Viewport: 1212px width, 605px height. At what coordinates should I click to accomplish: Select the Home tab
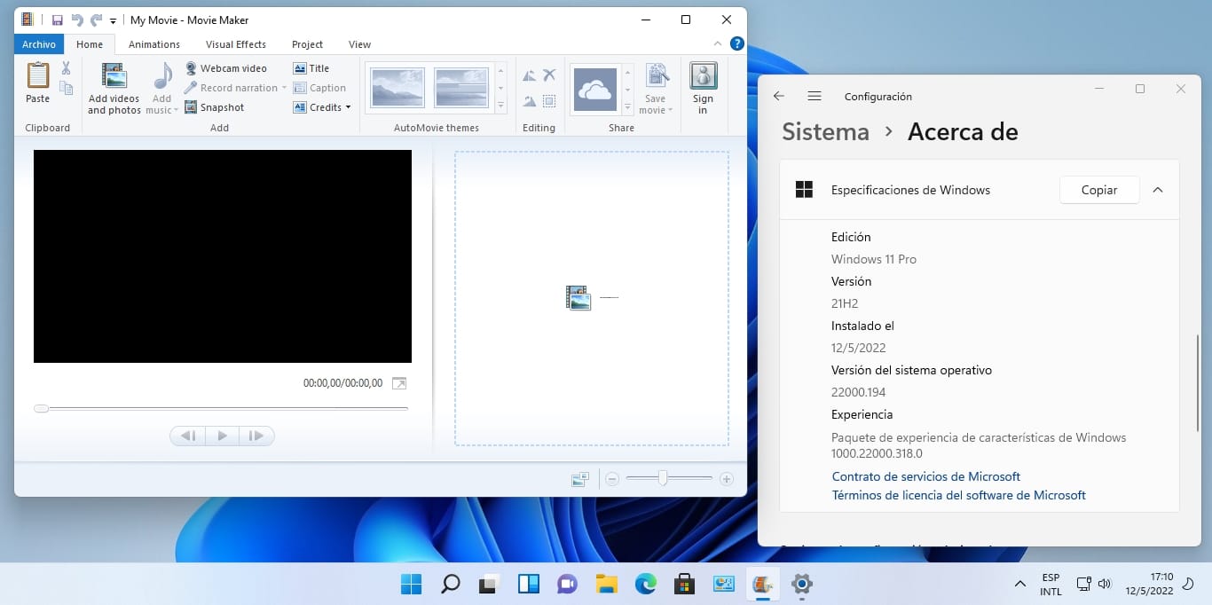click(90, 44)
